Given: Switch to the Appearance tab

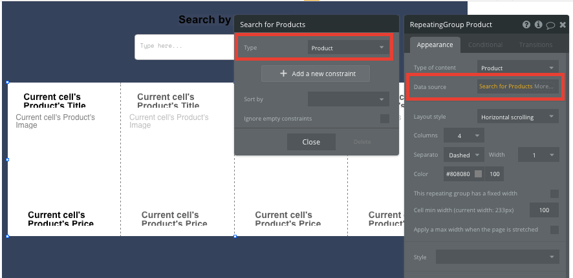Looking at the screenshot, I should [x=435, y=45].
